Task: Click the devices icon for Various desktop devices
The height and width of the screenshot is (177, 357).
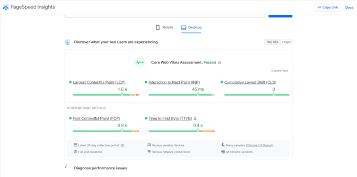Action: [149, 145]
